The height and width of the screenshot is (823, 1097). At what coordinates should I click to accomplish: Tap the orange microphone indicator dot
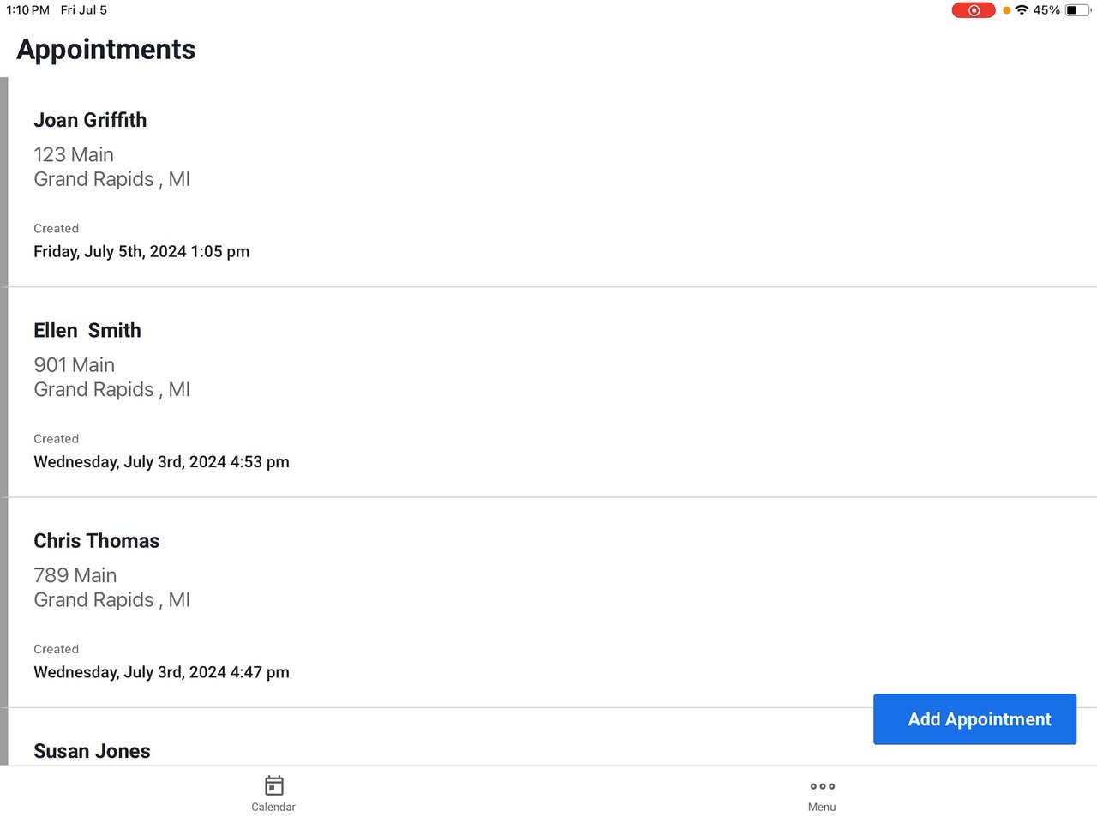tap(1006, 10)
